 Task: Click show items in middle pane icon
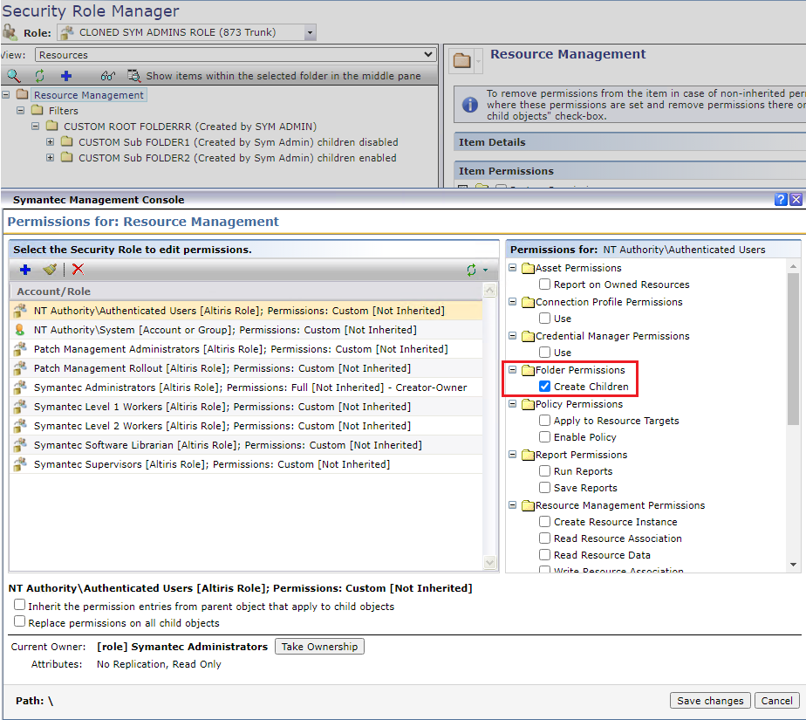coord(133,76)
